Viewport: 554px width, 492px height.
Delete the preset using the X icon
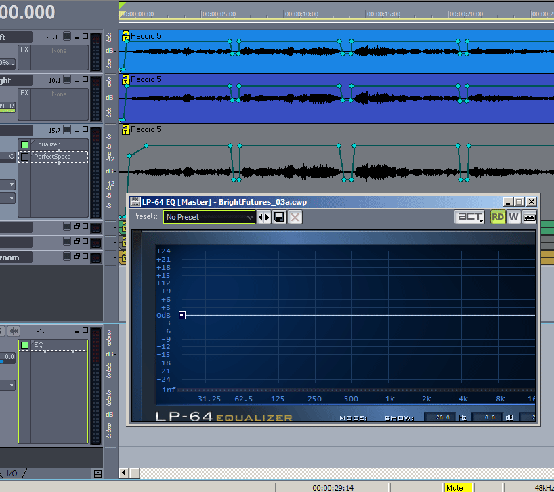coord(295,217)
